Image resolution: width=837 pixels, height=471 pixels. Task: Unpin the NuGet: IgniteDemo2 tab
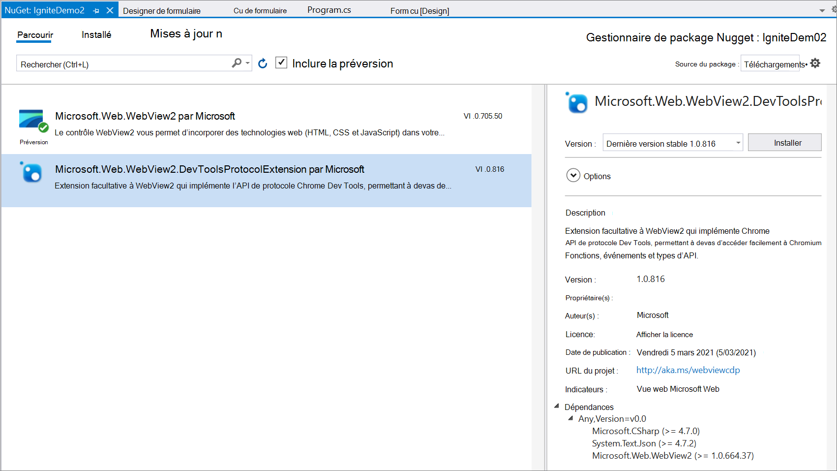click(96, 9)
